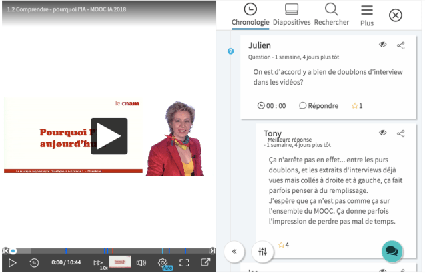Toggle visibility of Tony's reply
The width and height of the screenshot is (425, 273).
click(x=383, y=133)
